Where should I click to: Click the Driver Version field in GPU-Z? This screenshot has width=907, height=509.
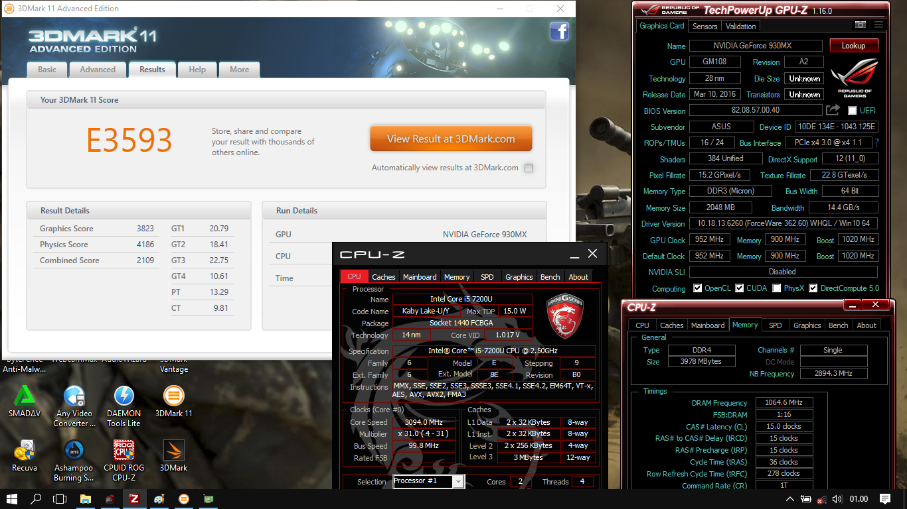tap(783, 223)
